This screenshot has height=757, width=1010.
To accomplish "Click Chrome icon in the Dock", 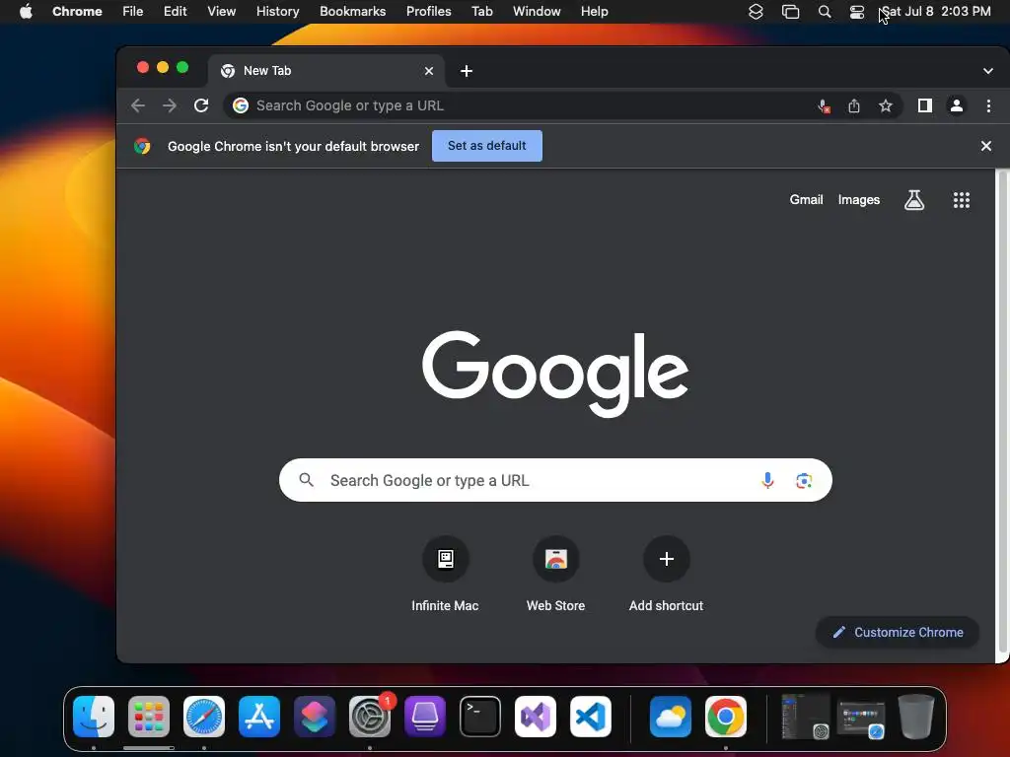I will point(726,717).
